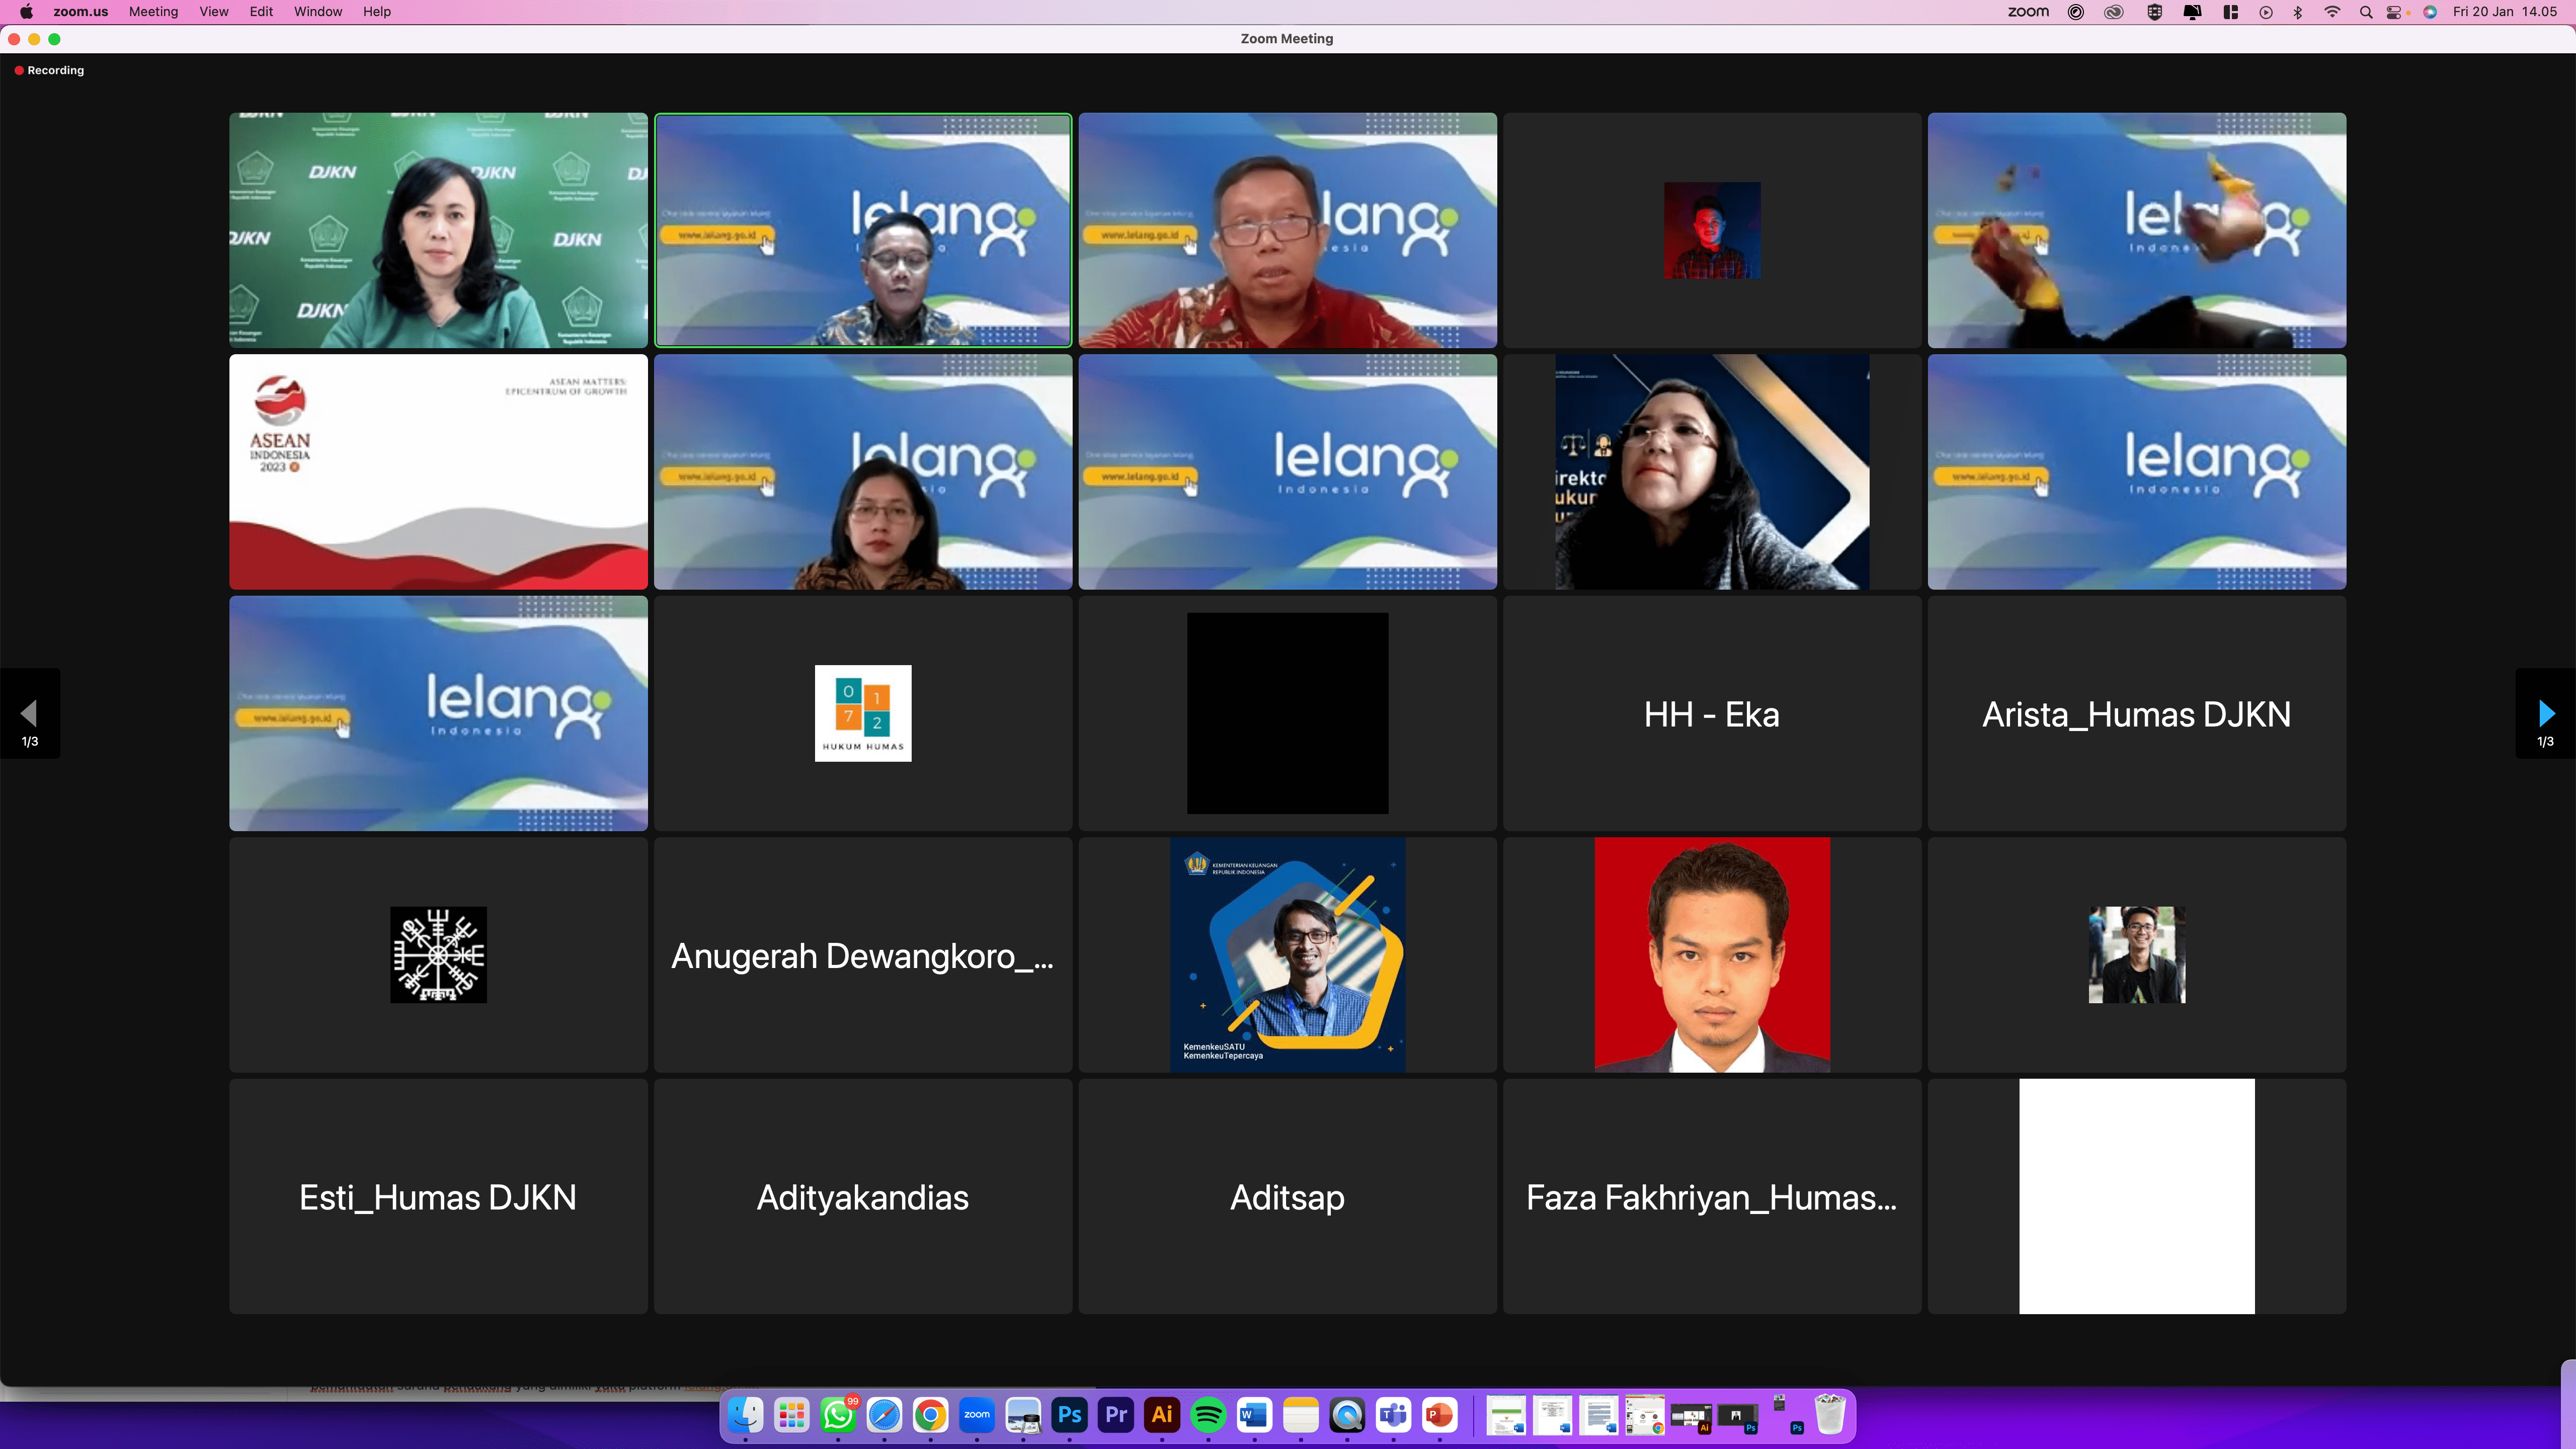This screenshot has width=2576, height=1449.
Task: Open date and time Fri 20 Jan
Action: [2505, 12]
